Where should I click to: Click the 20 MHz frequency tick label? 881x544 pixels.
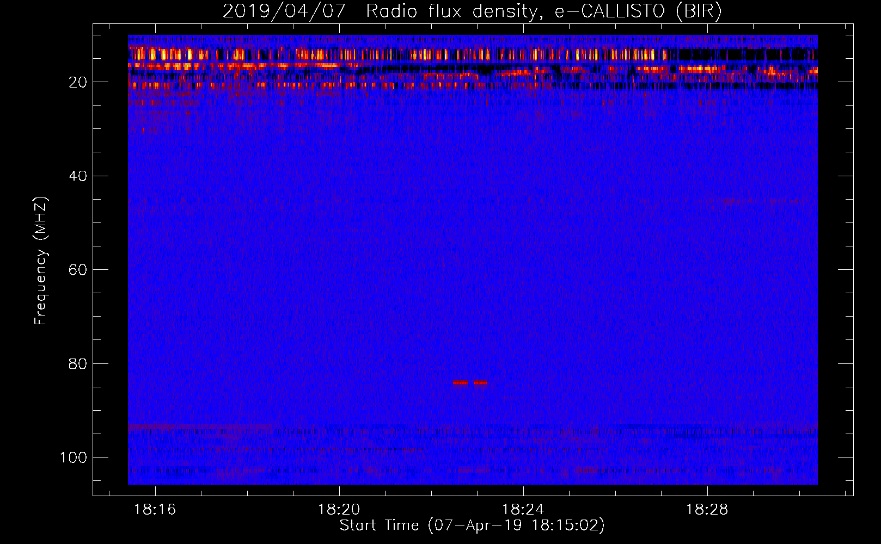pos(78,82)
